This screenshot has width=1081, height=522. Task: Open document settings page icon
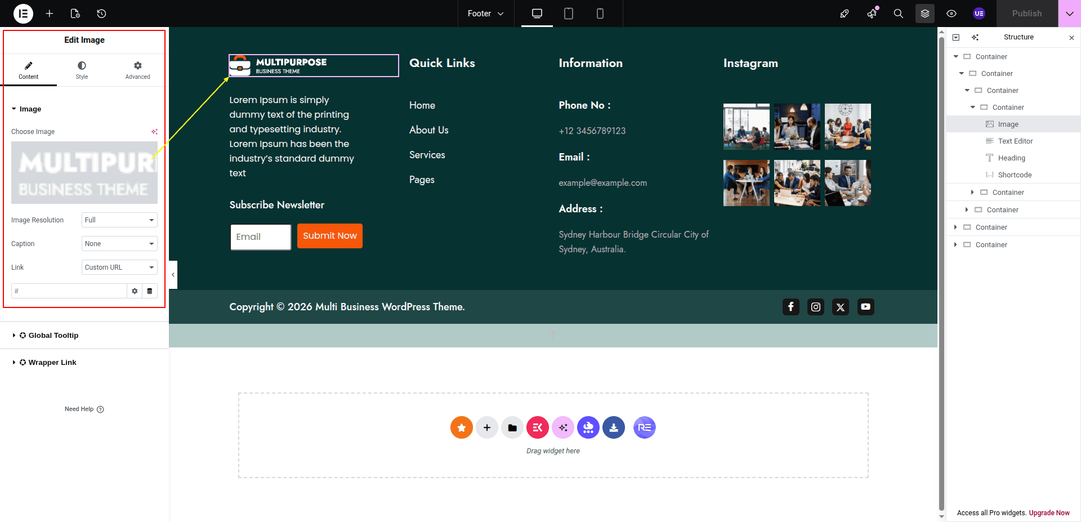click(75, 14)
